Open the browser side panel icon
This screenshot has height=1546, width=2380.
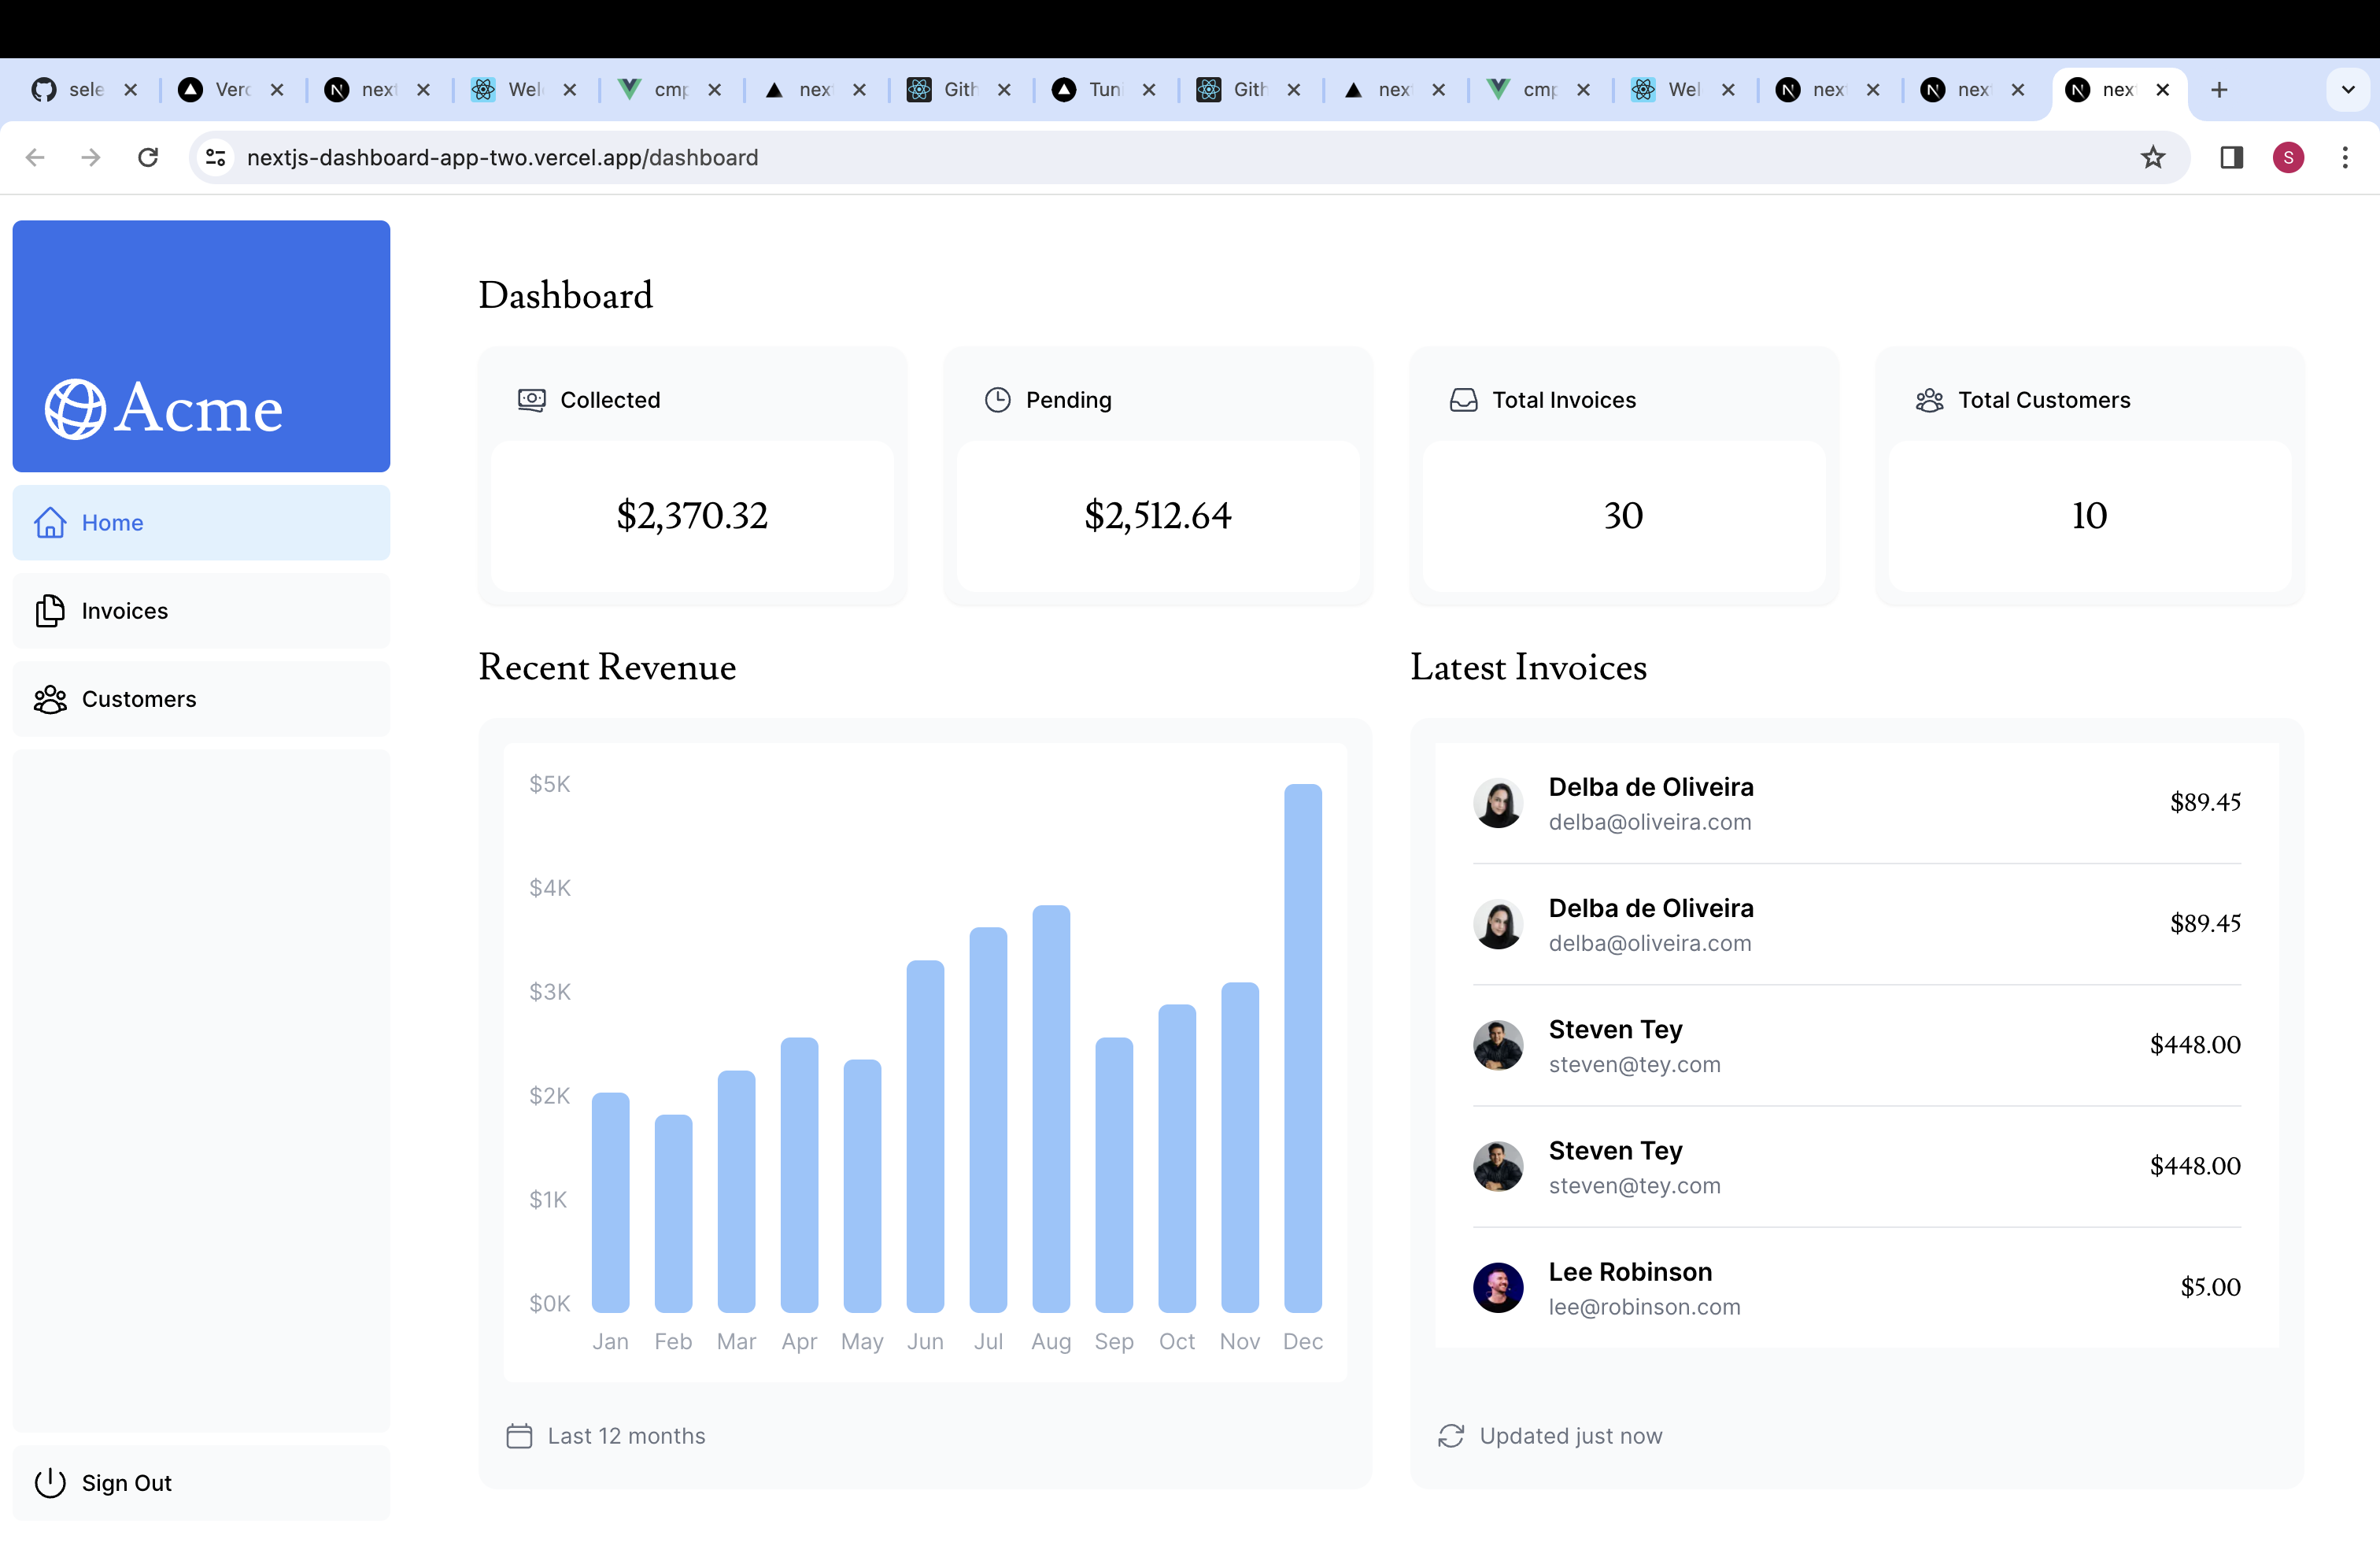[2231, 157]
